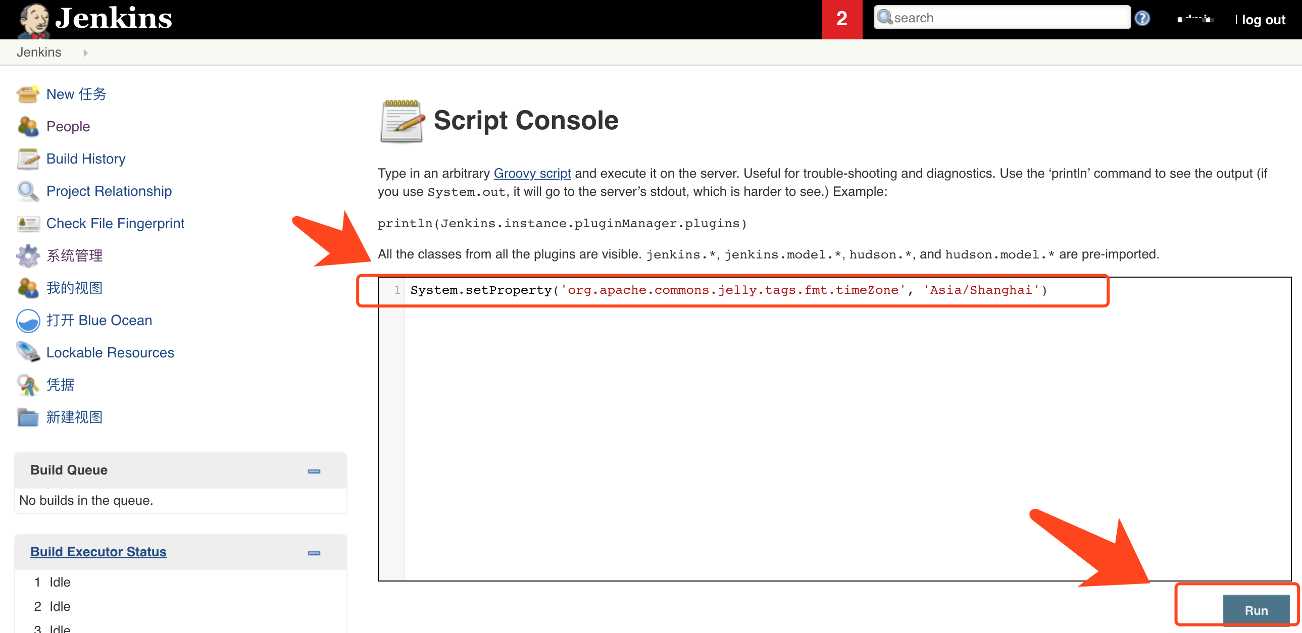The height and width of the screenshot is (633, 1302).
Task: Click the New 任务 box icon
Action: pyautogui.click(x=28, y=94)
